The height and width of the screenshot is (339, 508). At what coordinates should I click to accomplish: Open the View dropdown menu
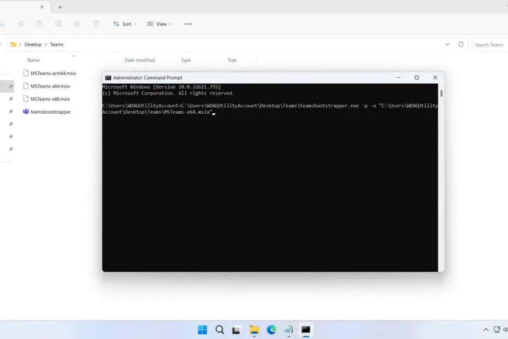(159, 24)
